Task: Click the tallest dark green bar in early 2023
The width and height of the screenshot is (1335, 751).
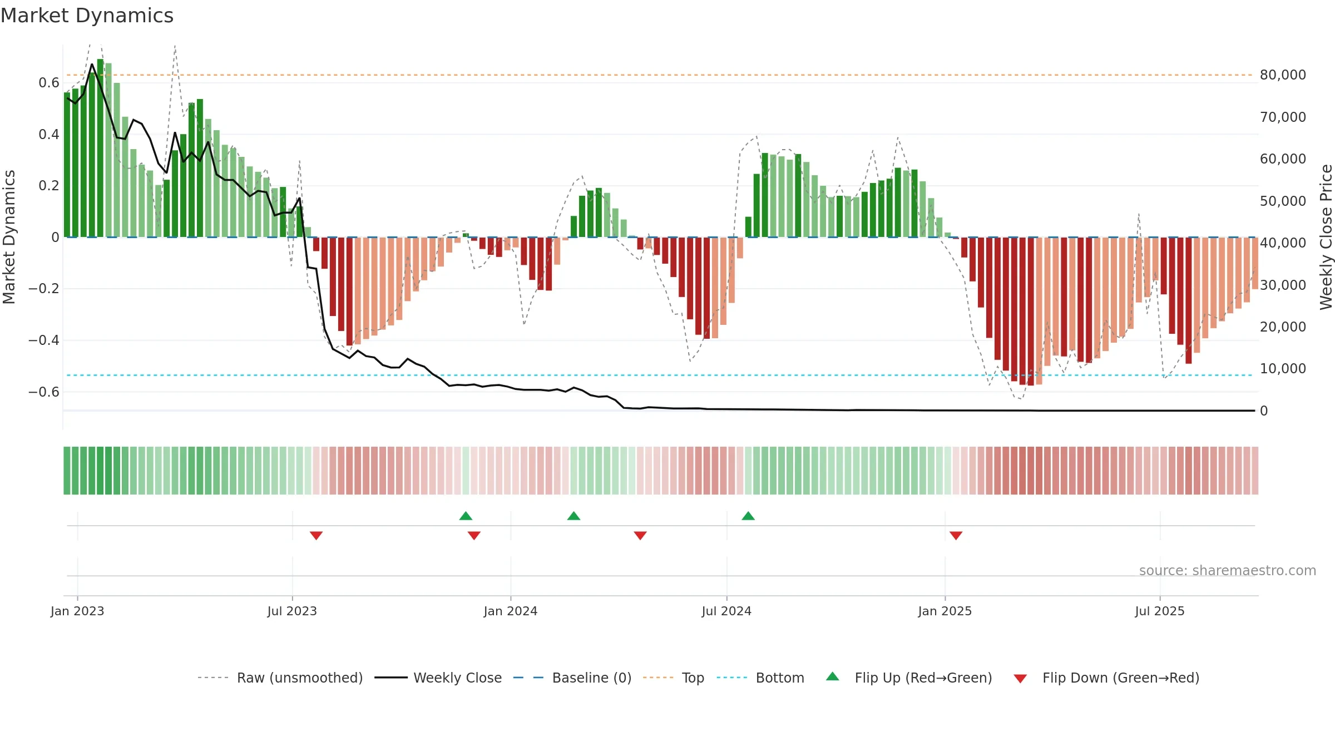Action: click(100, 148)
